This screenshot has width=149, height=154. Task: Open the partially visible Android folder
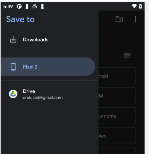[x=117, y=76]
